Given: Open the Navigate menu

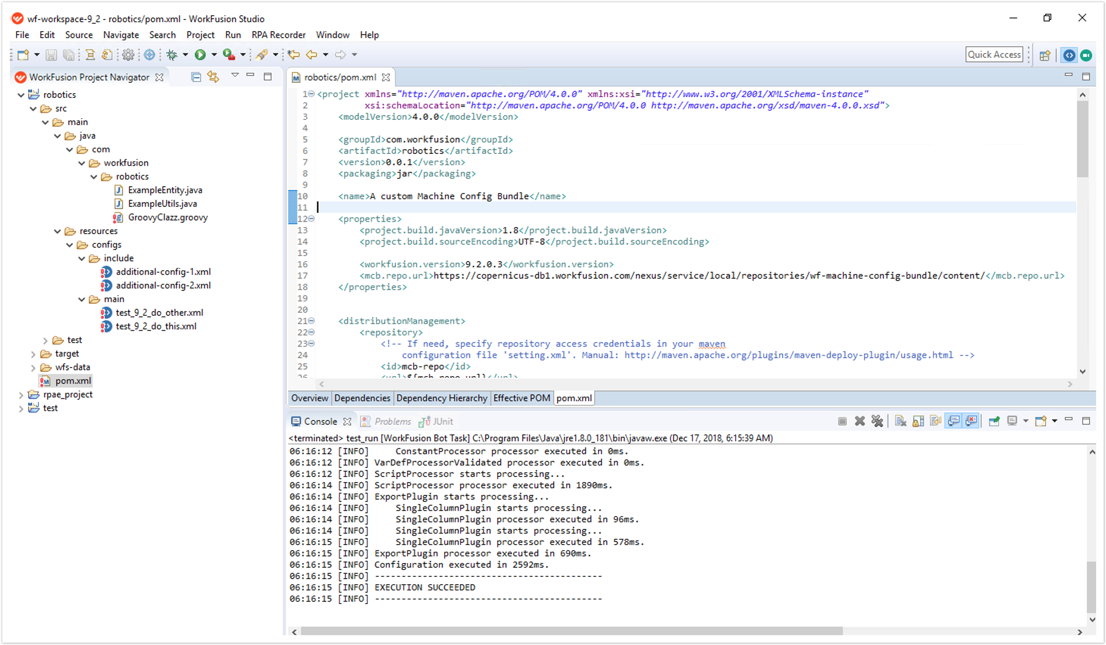Looking at the screenshot, I should pyautogui.click(x=121, y=35).
